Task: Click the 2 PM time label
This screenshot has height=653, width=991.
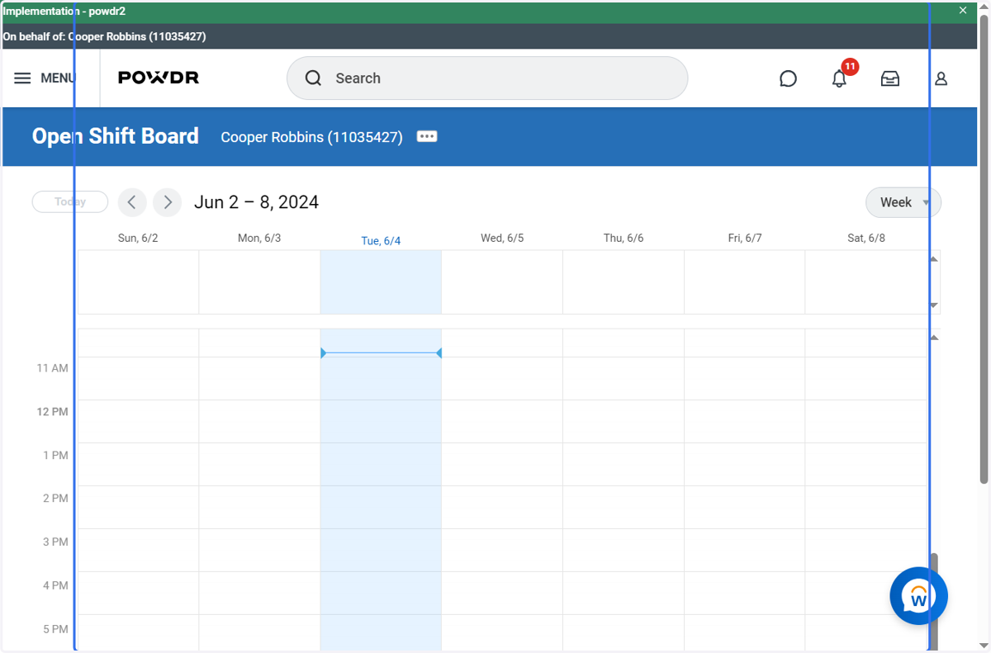Action: 55,499
